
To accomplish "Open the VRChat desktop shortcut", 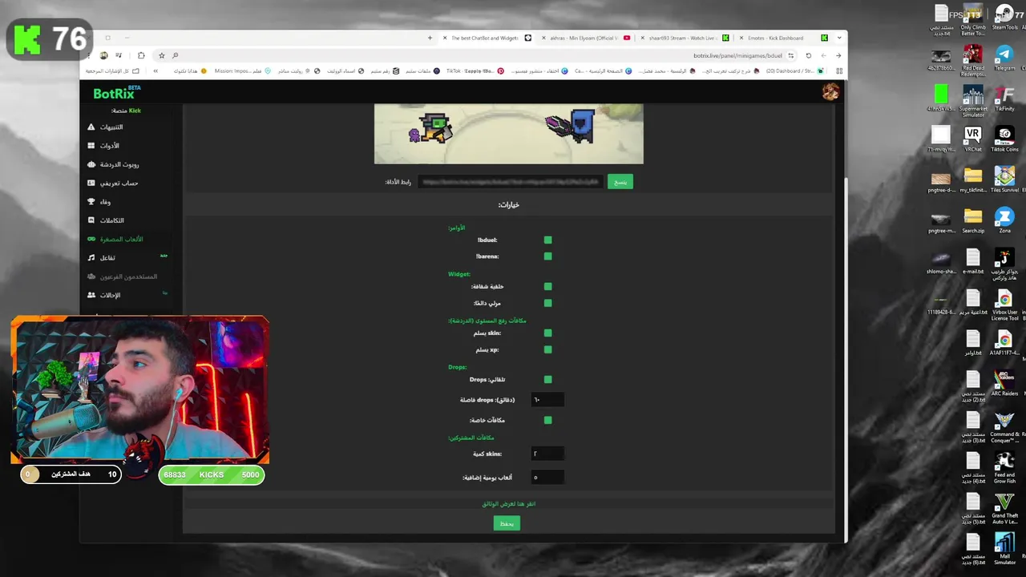I will coord(973,139).
